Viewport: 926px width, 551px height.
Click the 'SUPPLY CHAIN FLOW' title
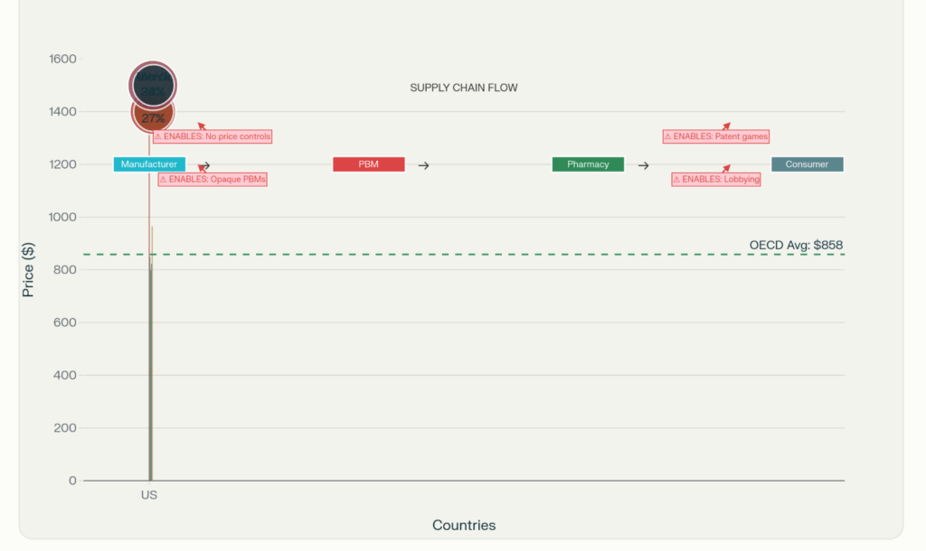point(463,88)
